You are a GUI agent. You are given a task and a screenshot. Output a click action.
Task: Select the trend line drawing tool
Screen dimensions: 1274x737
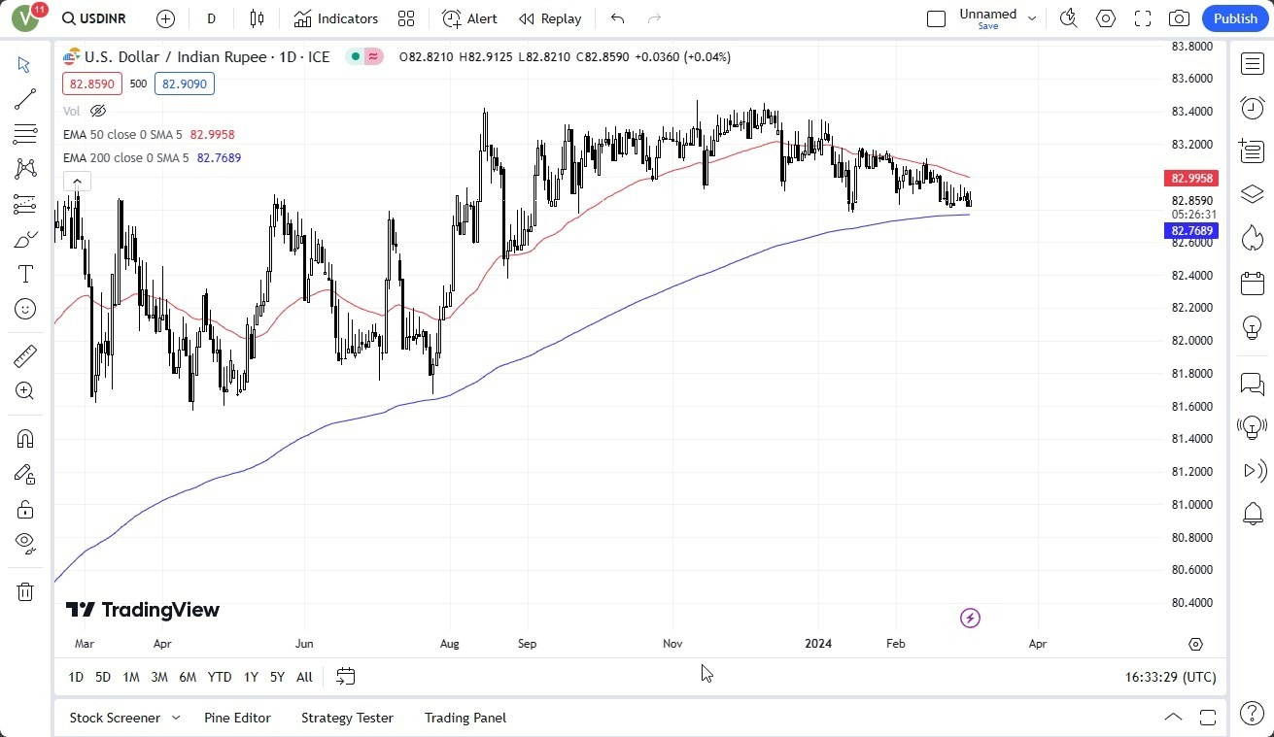pos(26,98)
